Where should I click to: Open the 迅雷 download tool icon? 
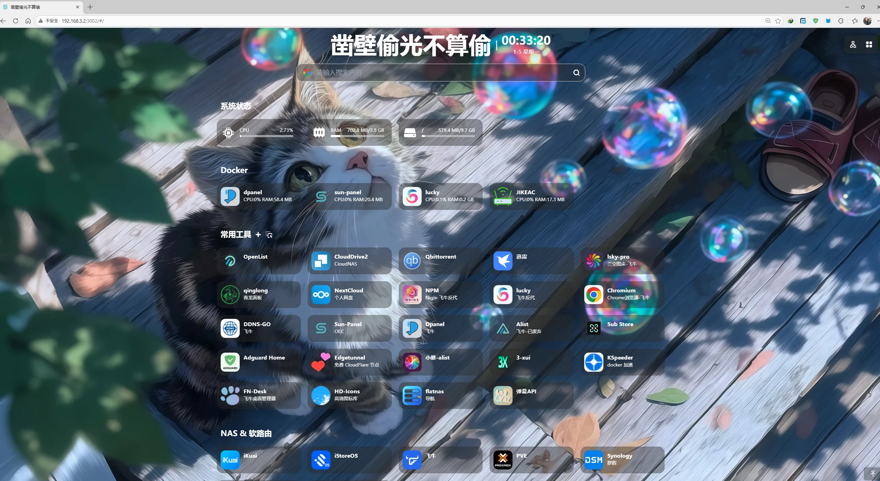click(502, 260)
